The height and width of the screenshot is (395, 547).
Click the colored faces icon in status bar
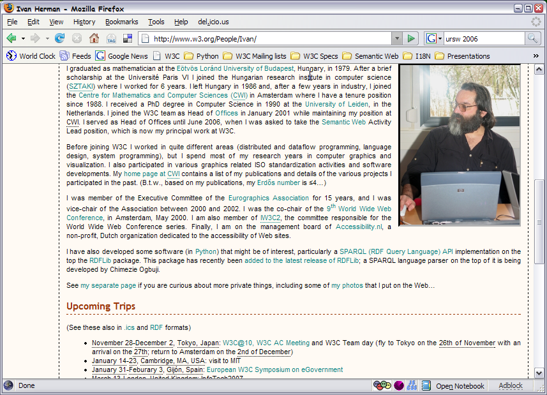[382, 385]
